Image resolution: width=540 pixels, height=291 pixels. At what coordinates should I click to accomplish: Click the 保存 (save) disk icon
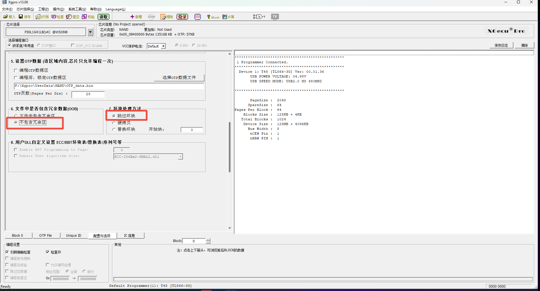pos(24,17)
